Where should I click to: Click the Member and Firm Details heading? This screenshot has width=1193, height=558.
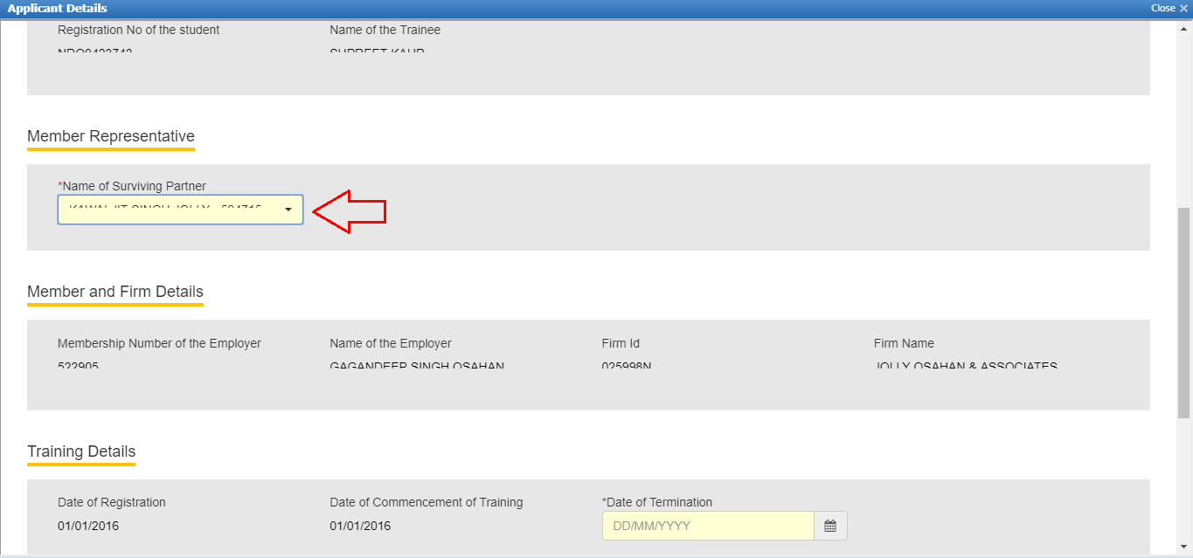click(x=115, y=291)
